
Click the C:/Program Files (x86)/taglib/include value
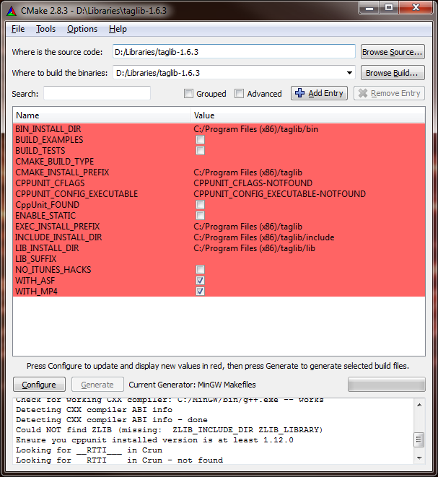tap(264, 237)
